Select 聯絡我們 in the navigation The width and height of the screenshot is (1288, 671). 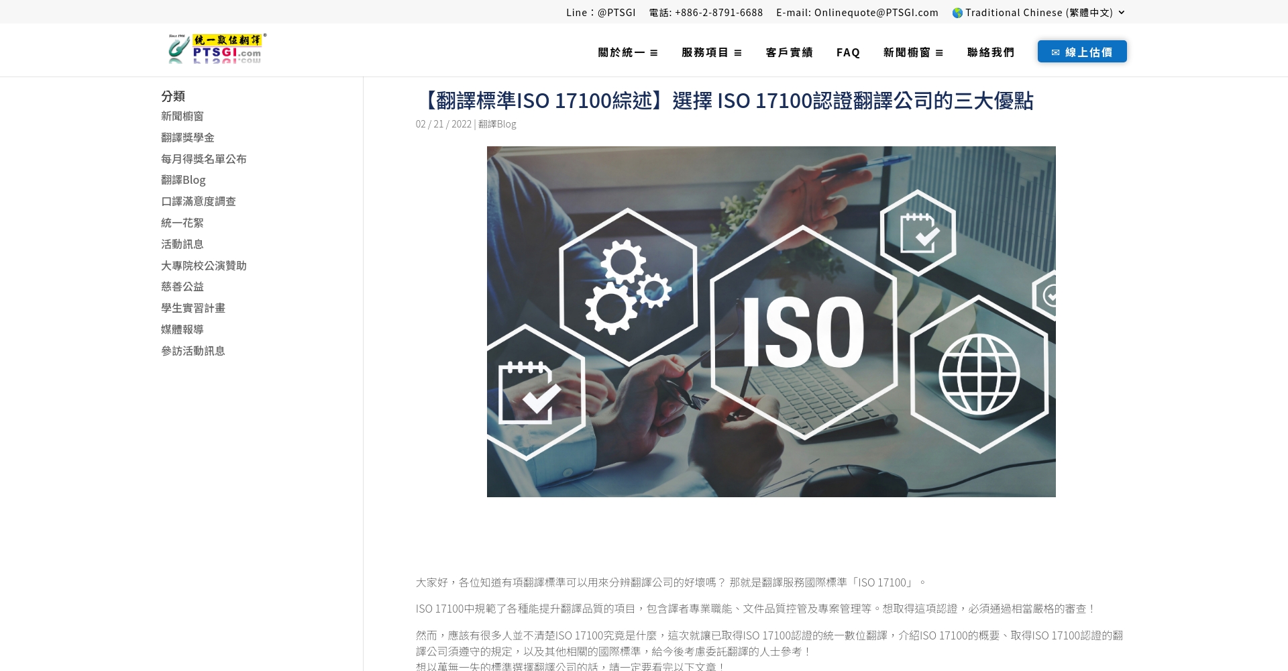[x=991, y=52]
